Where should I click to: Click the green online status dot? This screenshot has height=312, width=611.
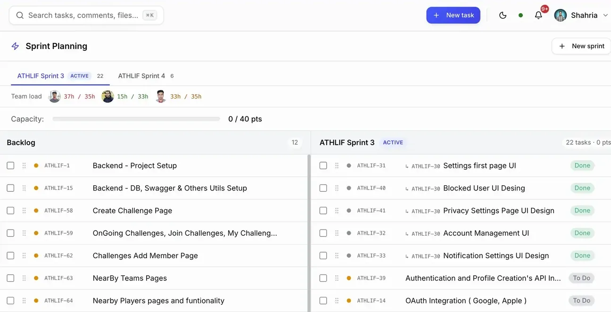pyautogui.click(x=520, y=15)
